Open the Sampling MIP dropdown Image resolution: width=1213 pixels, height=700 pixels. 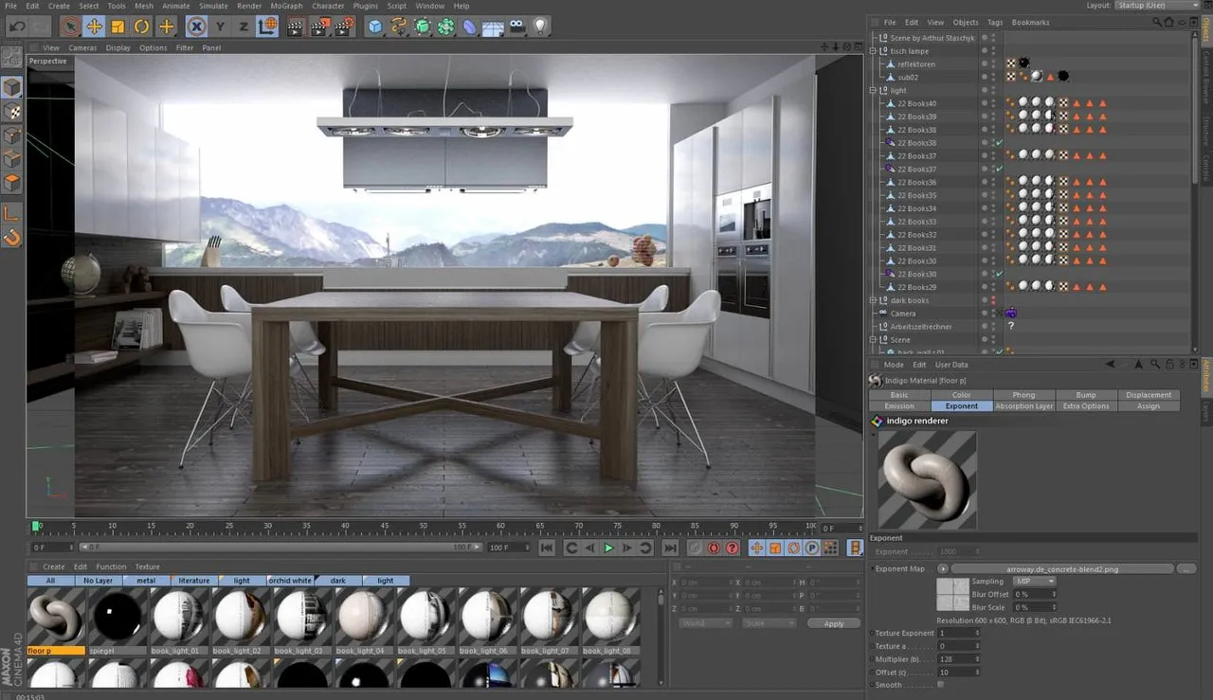pyautogui.click(x=1034, y=581)
